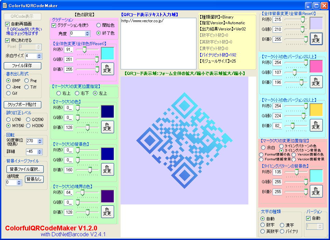330x240 pixels.
Task: Click the QR code text input area
Action: pos(159,44)
